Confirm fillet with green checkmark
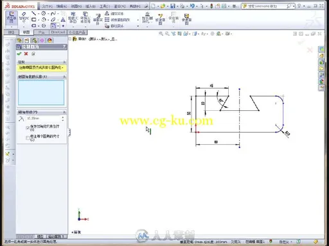329x246 pixels. (19, 54)
